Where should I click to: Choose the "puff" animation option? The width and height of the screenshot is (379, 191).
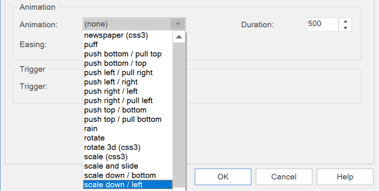128,45
